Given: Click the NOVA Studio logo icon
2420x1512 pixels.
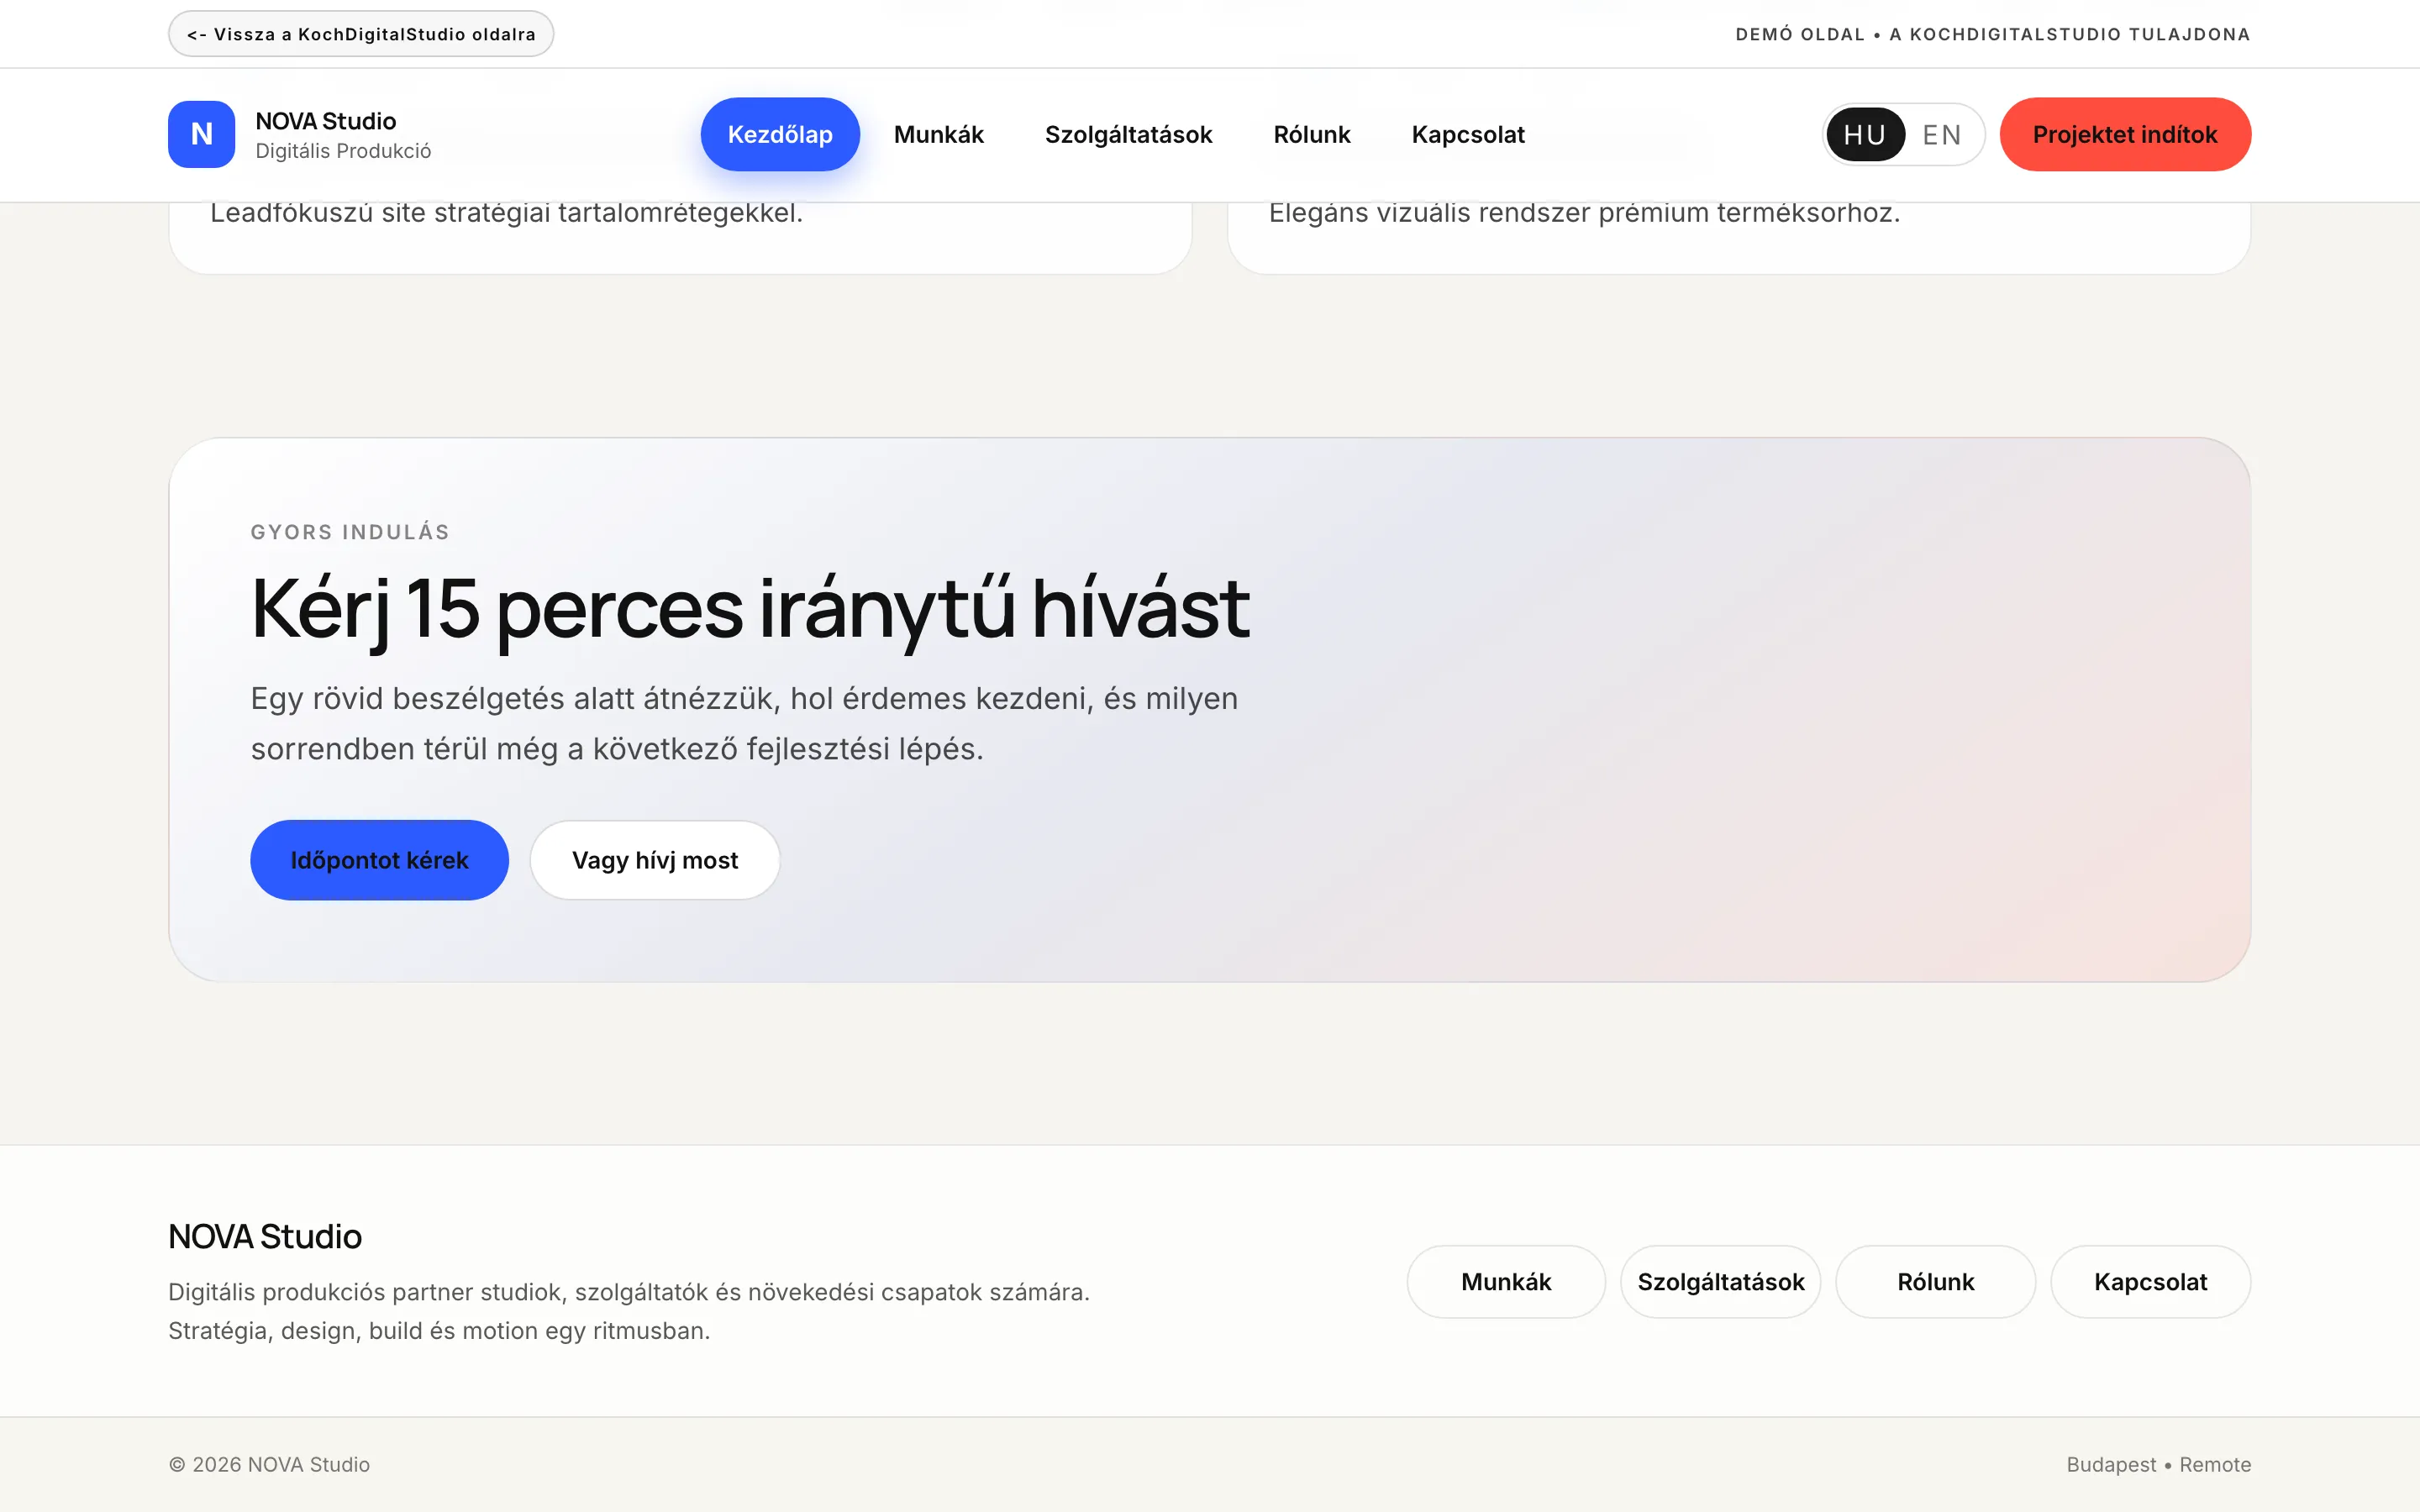Looking at the screenshot, I should 202,134.
